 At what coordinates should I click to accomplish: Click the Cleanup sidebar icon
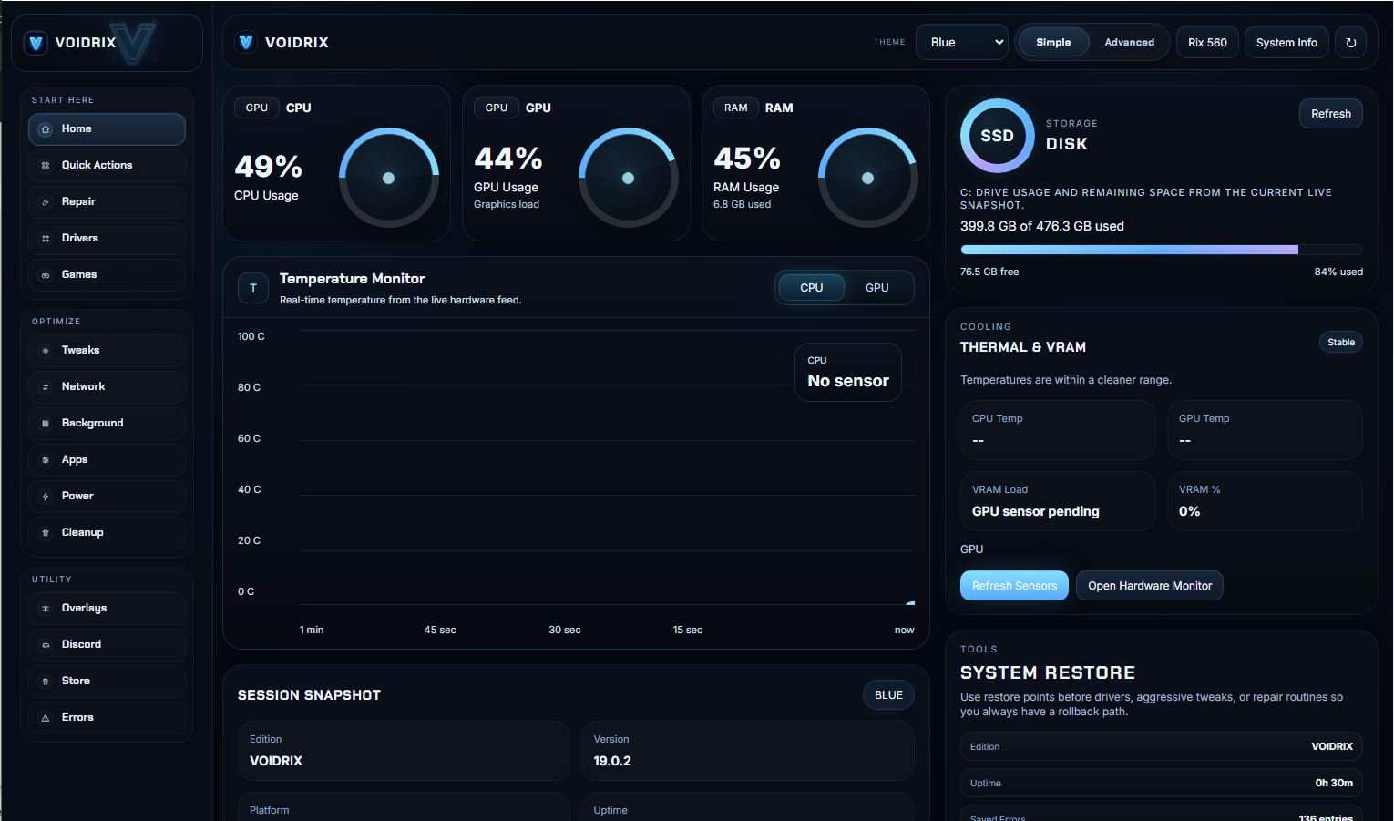(x=46, y=533)
